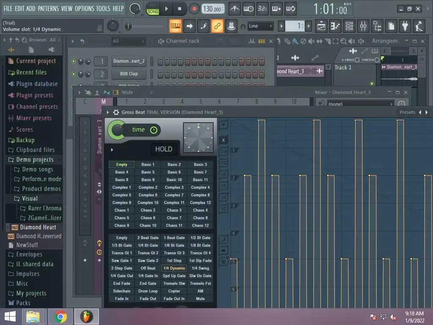Collapse the Visual folder

(x=30, y=198)
